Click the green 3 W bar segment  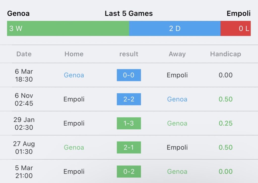(x=68, y=28)
